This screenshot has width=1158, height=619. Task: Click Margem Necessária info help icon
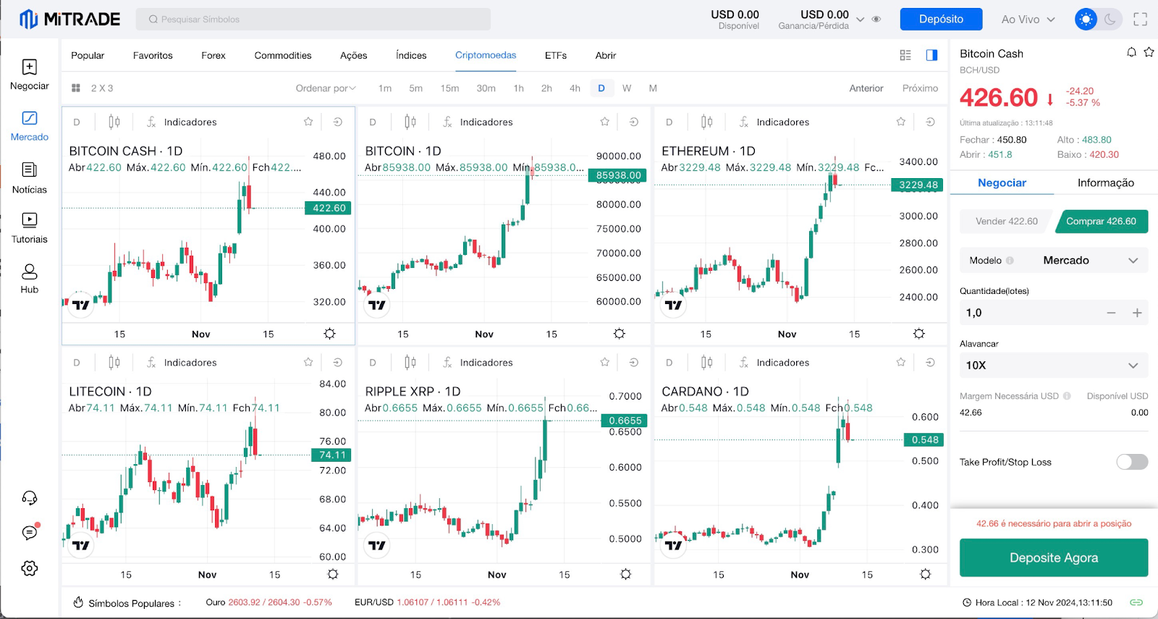pos(1067,396)
